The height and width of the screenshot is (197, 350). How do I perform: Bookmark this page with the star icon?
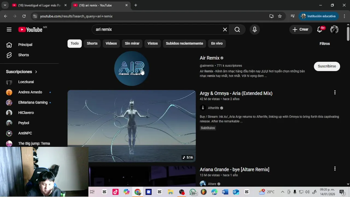(x=280, y=16)
